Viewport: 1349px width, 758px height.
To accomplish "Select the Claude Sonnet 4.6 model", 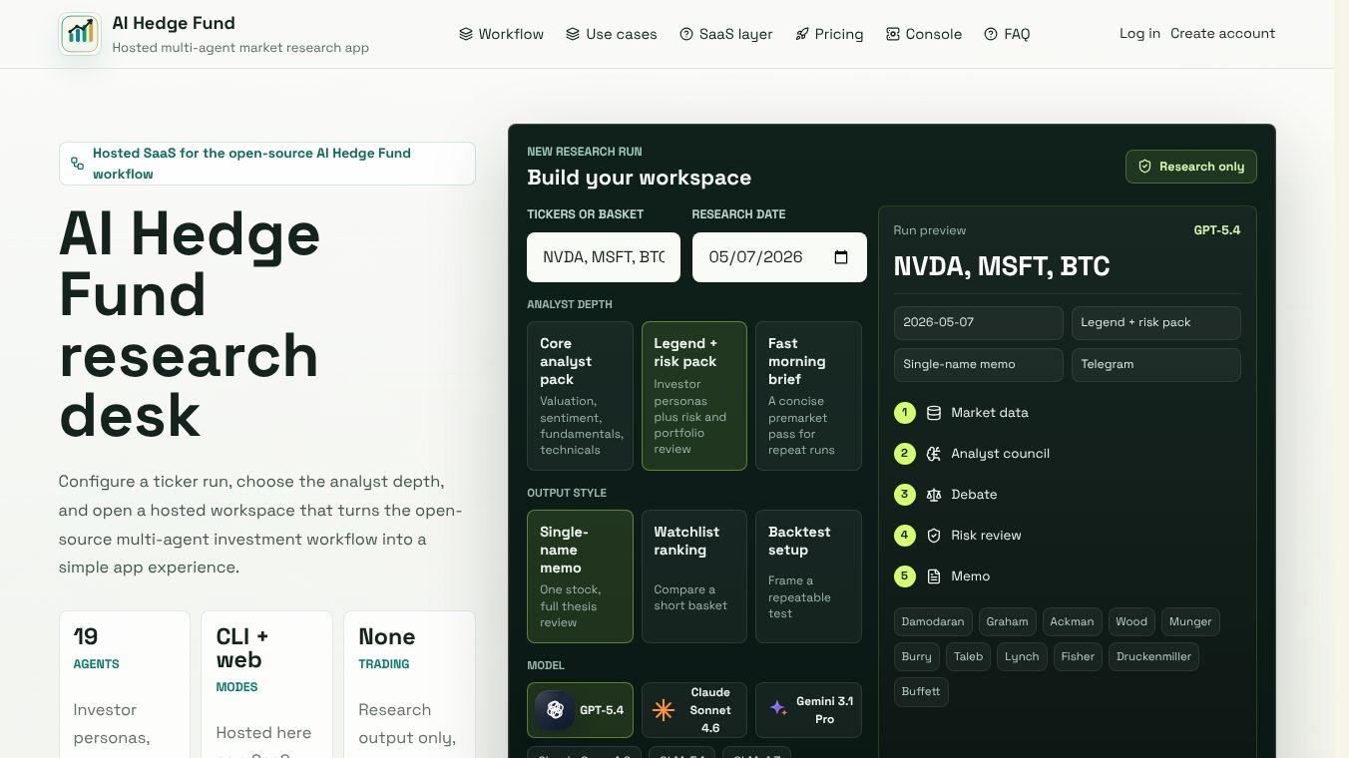I will (694, 710).
